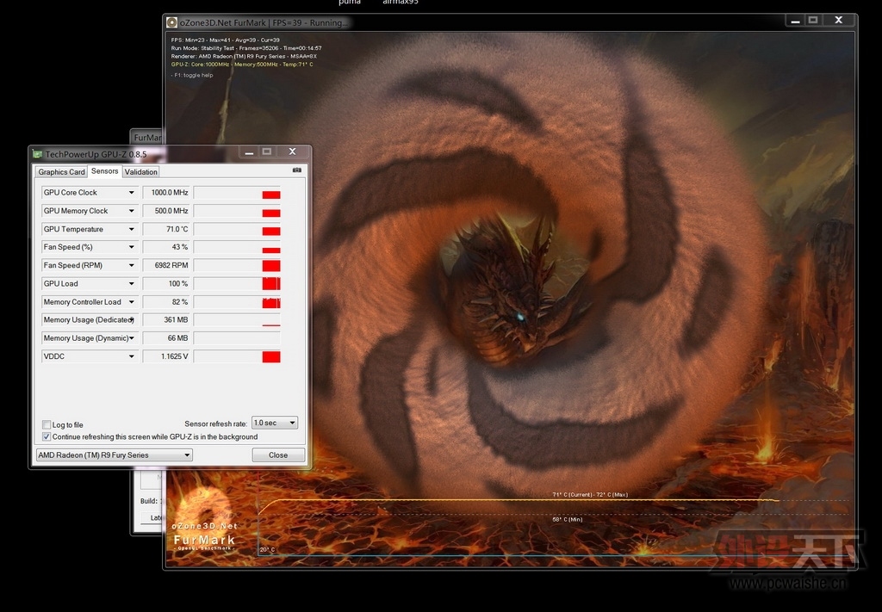Maximize the FurMark render window
This screenshot has height=612, width=882.
point(813,20)
